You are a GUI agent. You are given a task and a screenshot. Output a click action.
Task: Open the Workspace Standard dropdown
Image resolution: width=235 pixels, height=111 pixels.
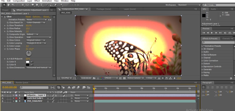189,5
